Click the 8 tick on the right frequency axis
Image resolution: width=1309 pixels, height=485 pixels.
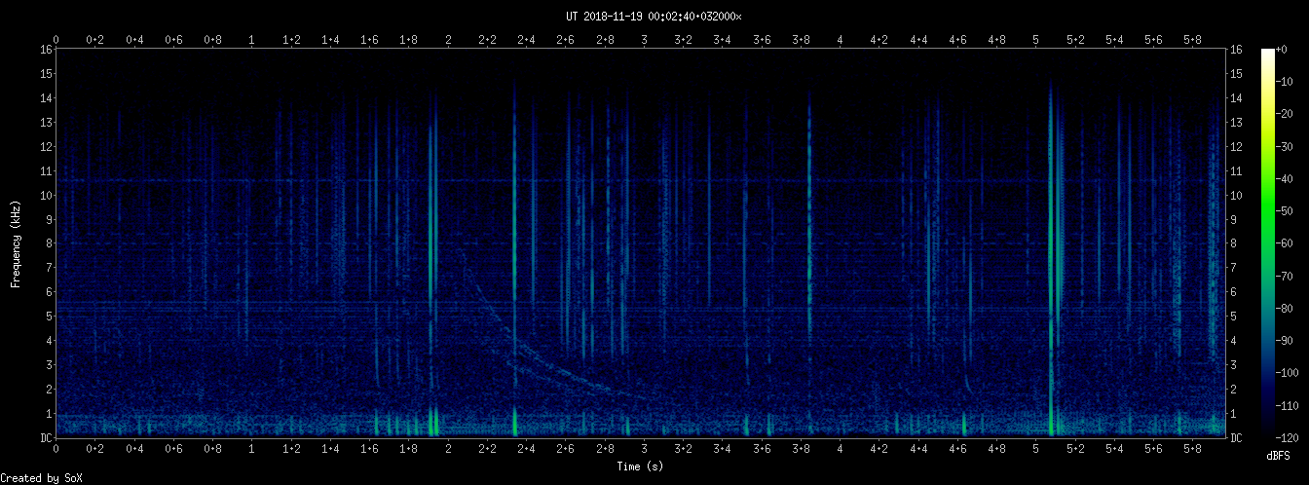click(1234, 243)
